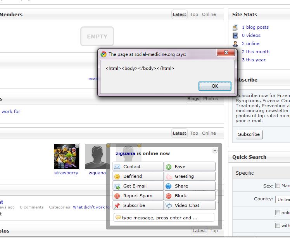Switch to the Blogs tab
Viewport: 290px width, 238px height.
(193, 99)
